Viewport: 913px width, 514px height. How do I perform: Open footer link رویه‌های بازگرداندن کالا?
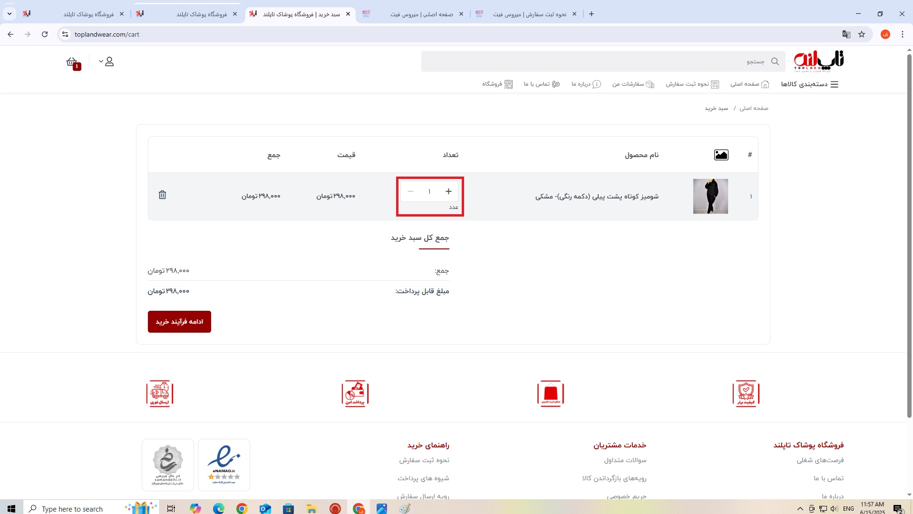[x=614, y=478]
